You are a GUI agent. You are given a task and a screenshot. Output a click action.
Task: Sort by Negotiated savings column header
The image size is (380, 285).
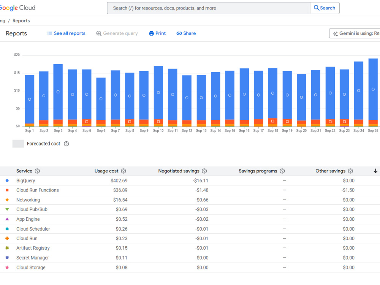click(179, 171)
